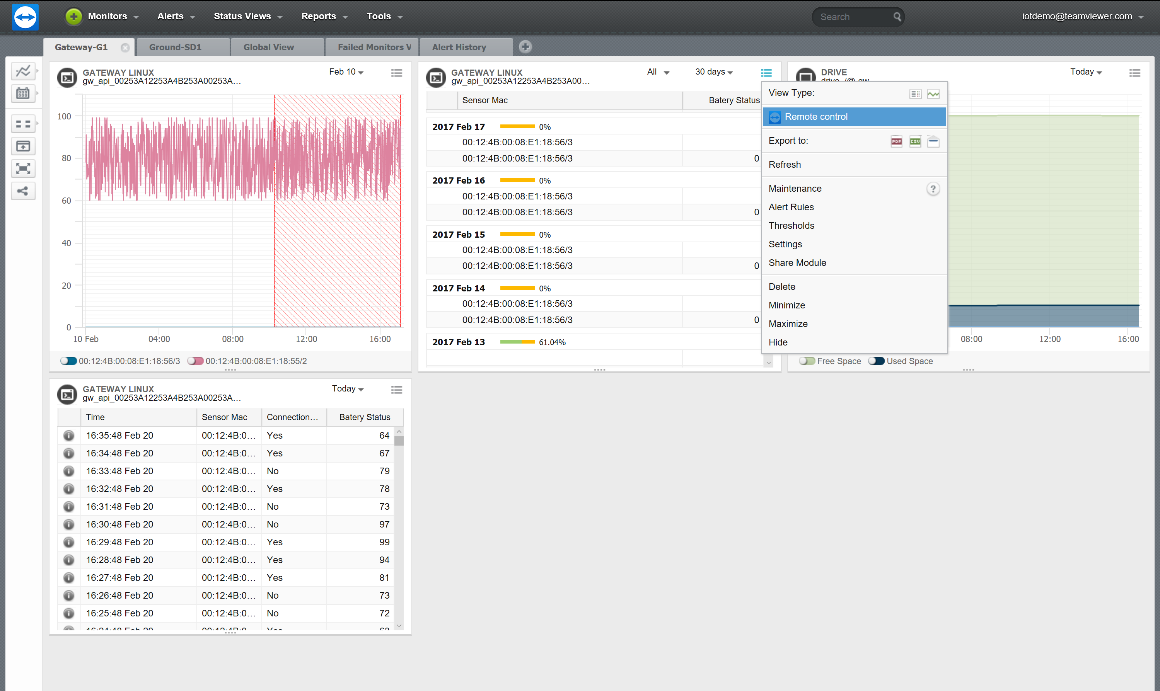Export module to PDF
The width and height of the screenshot is (1160, 691).
point(896,141)
